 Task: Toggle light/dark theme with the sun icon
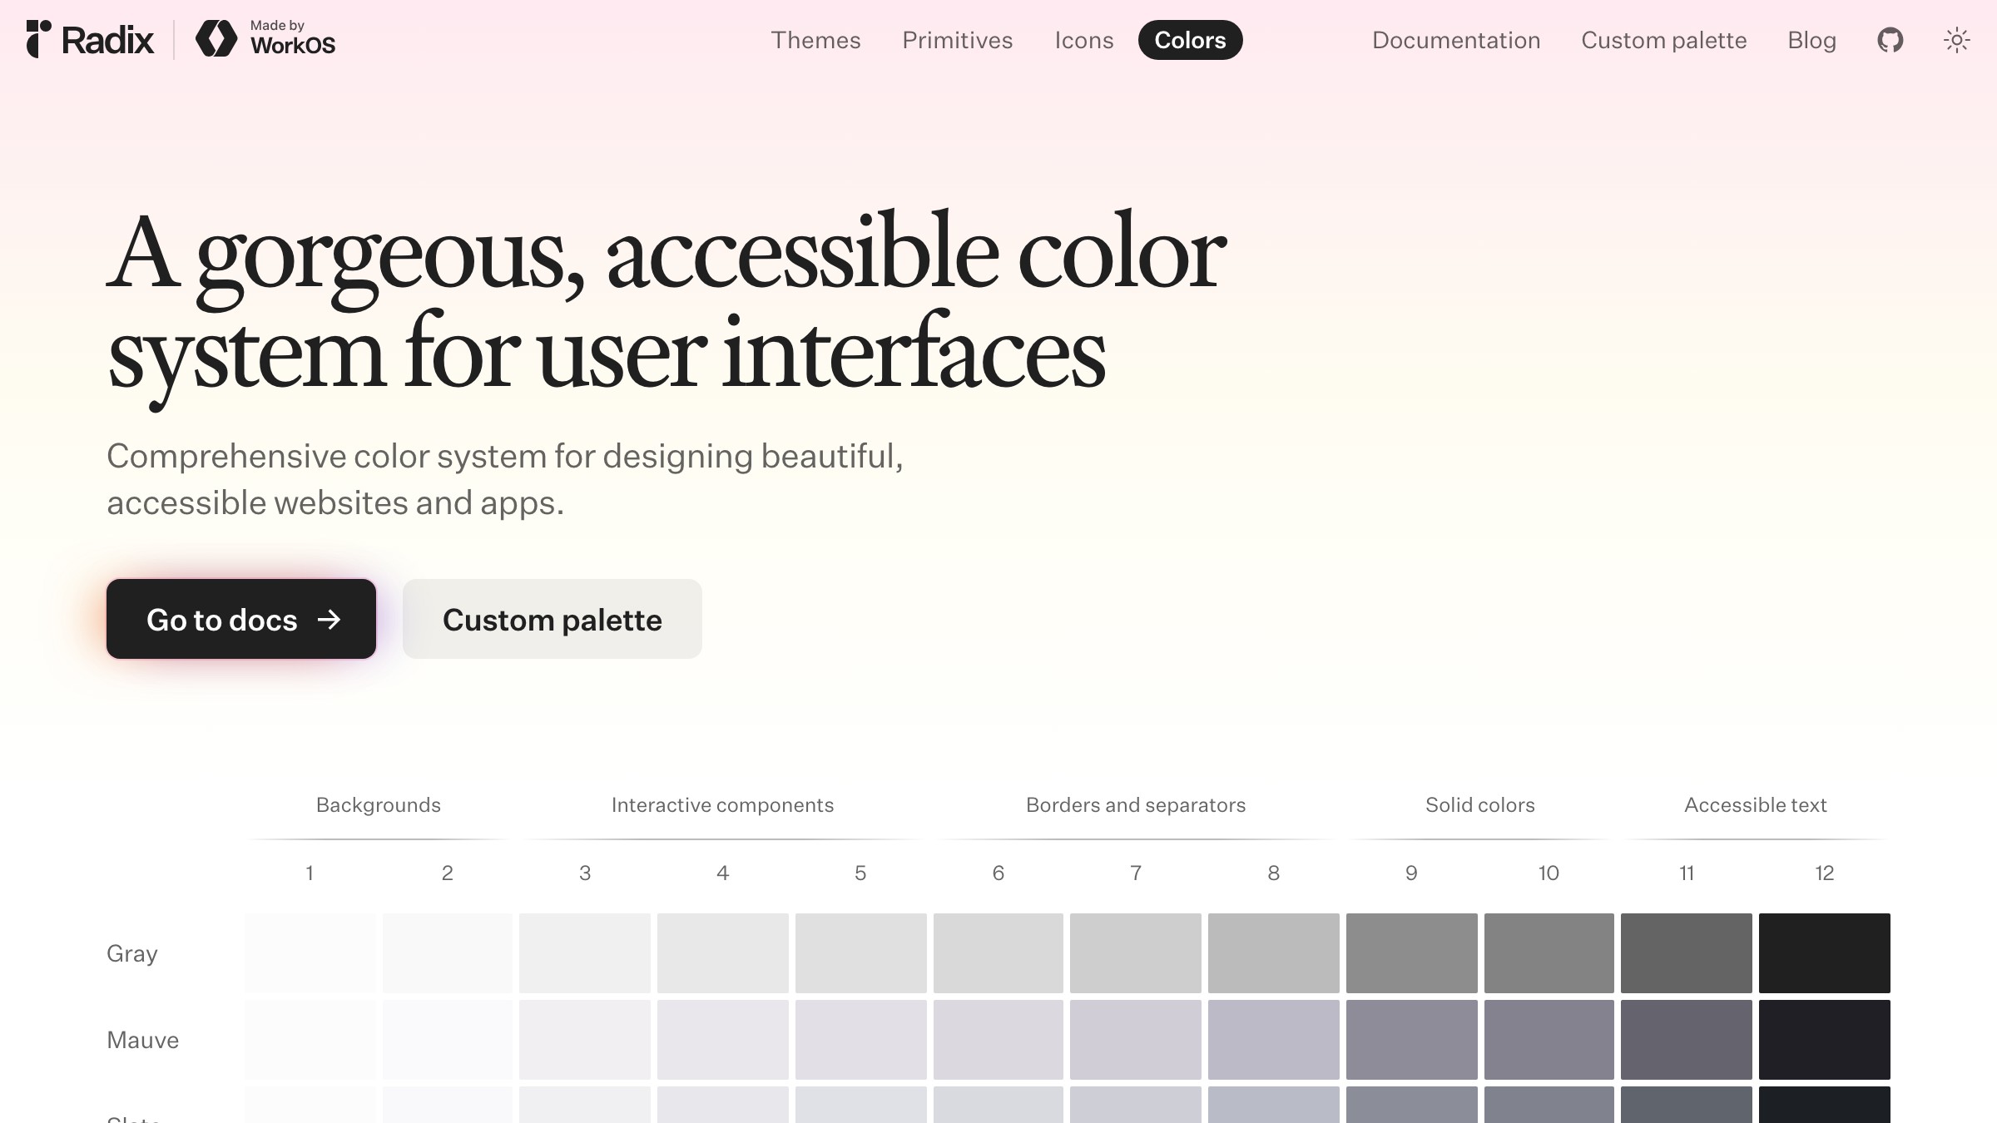[1956, 39]
